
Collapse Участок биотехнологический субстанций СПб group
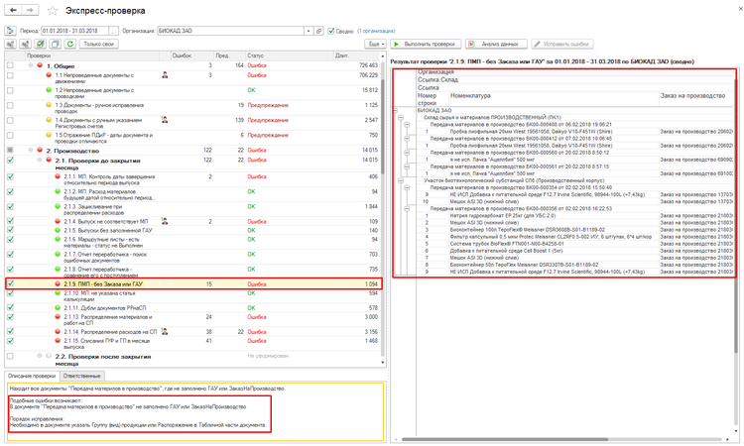pyautogui.click(x=401, y=180)
